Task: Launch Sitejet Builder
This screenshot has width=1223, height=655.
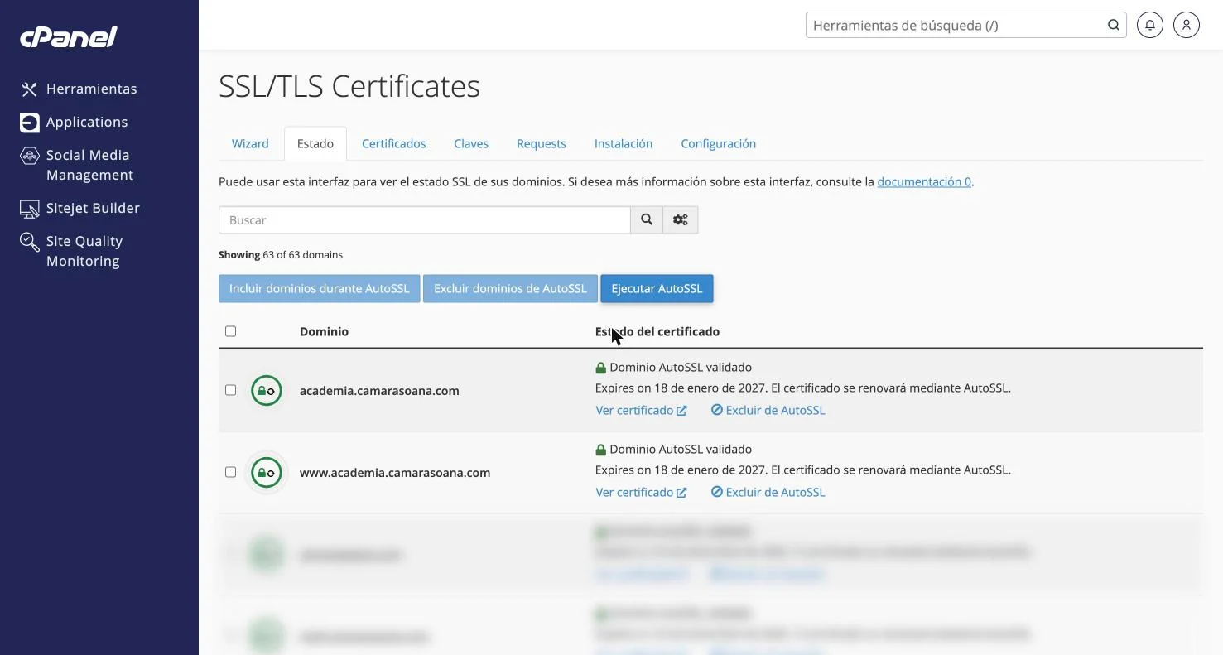Action: pos(80,208)
